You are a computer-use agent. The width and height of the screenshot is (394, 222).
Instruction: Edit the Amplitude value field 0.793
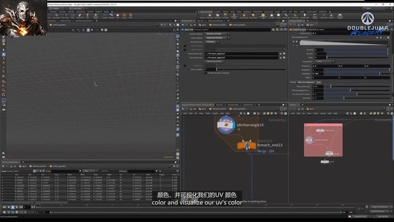(318, 73)
